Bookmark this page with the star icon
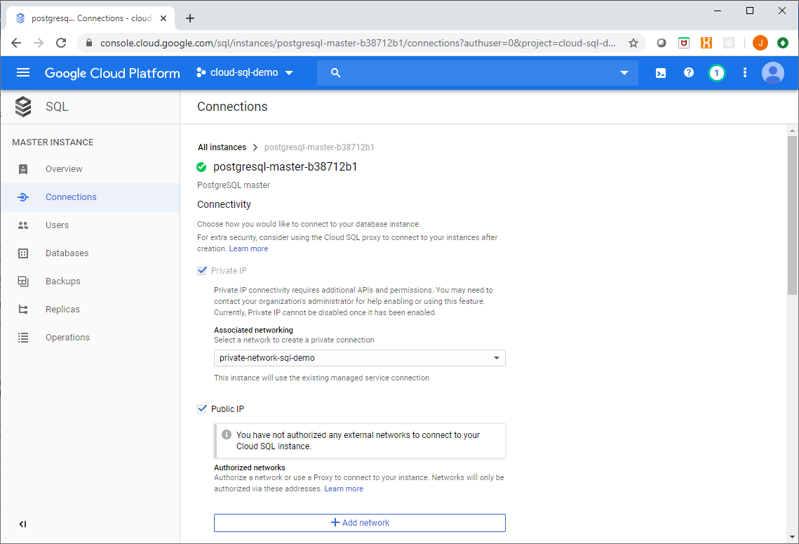The width and height of the screenshot is (799, 544). tap(633, 43)
